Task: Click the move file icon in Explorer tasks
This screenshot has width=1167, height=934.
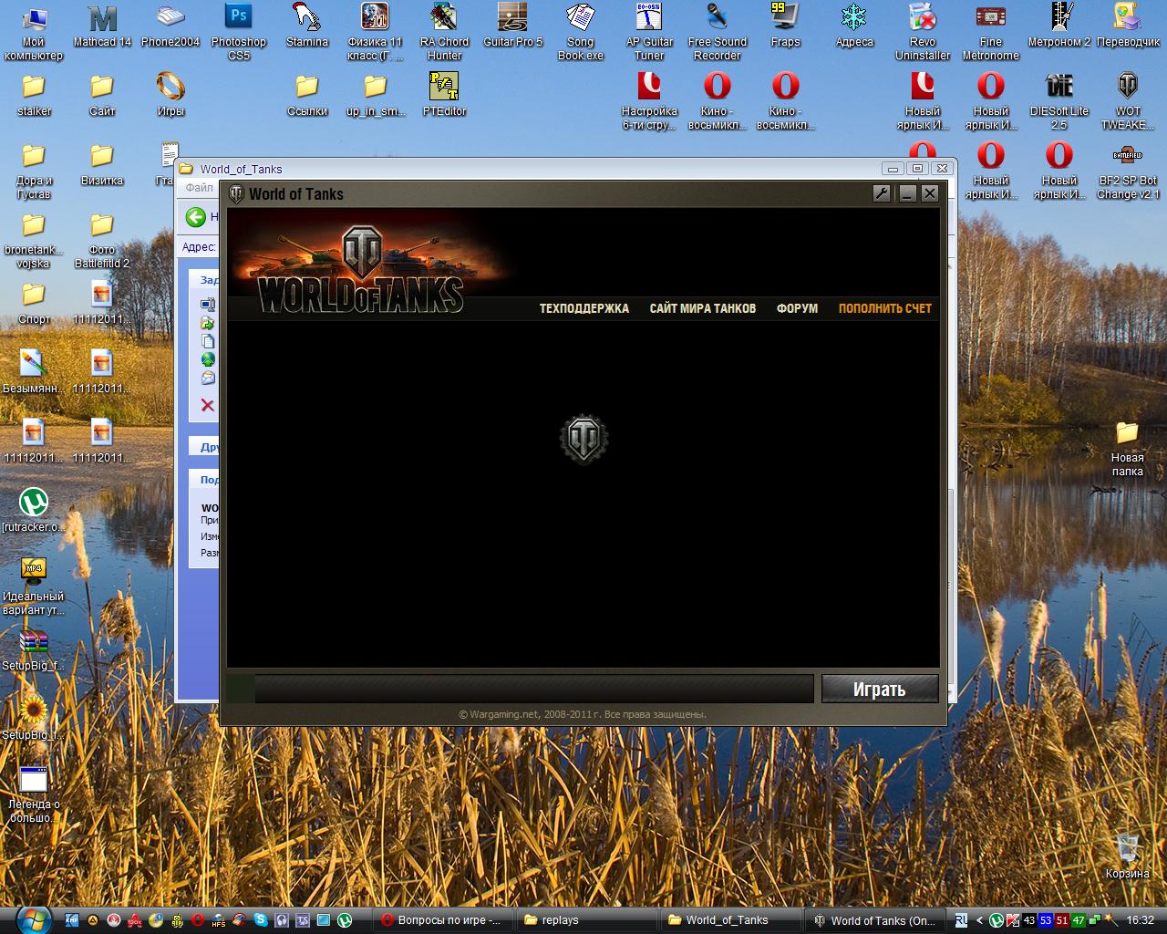Action: 208,323
